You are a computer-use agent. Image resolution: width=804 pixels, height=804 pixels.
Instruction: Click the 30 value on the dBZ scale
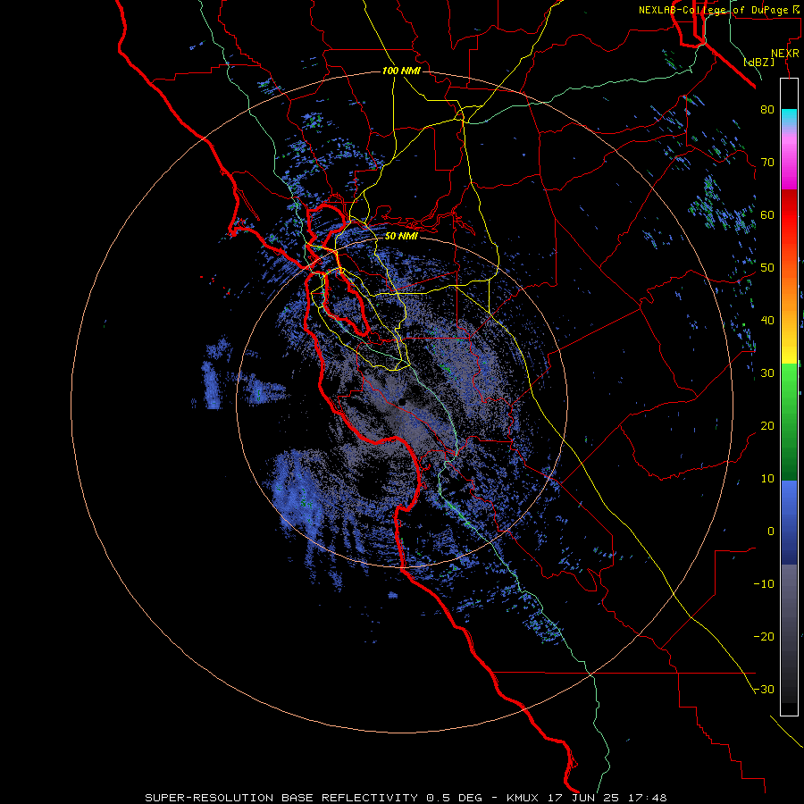[x=767, y=373]
